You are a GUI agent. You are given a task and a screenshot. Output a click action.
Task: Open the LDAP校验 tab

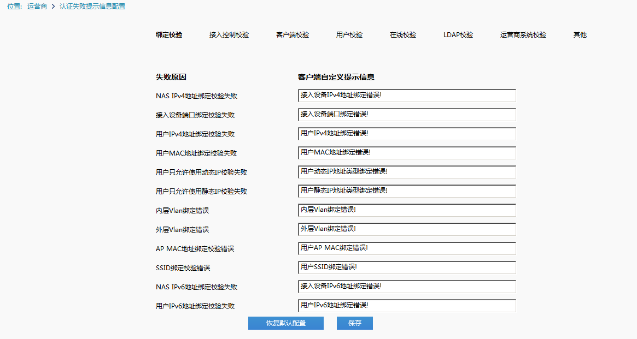pyautogui.click(x=458, y=35)
